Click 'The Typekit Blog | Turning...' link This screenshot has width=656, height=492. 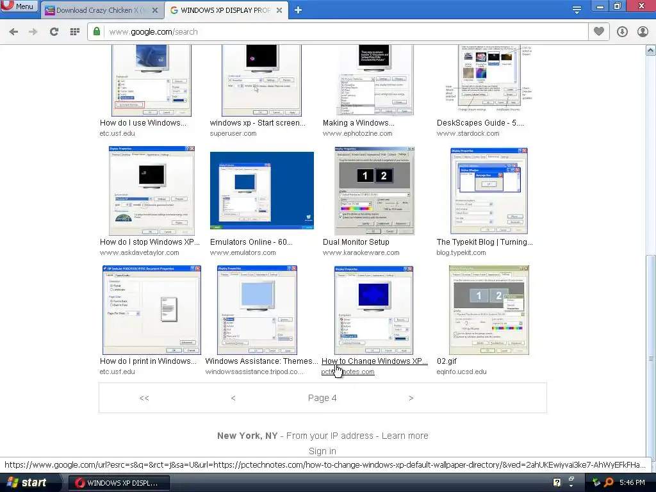pyautogui.click(x=485, y=242)
